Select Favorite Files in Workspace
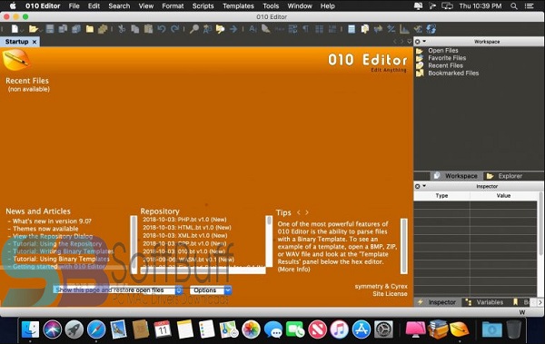This screenshot has height=344, width=545. click(x=447, y=58)
